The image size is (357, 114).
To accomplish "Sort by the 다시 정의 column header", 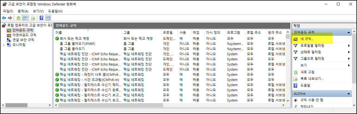I will point(215,32).
